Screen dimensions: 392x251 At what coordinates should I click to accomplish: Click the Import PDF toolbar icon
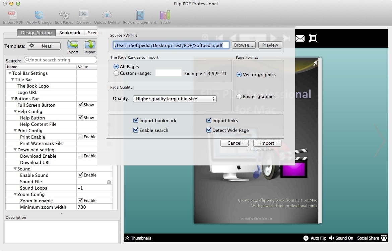pos(12,15)
